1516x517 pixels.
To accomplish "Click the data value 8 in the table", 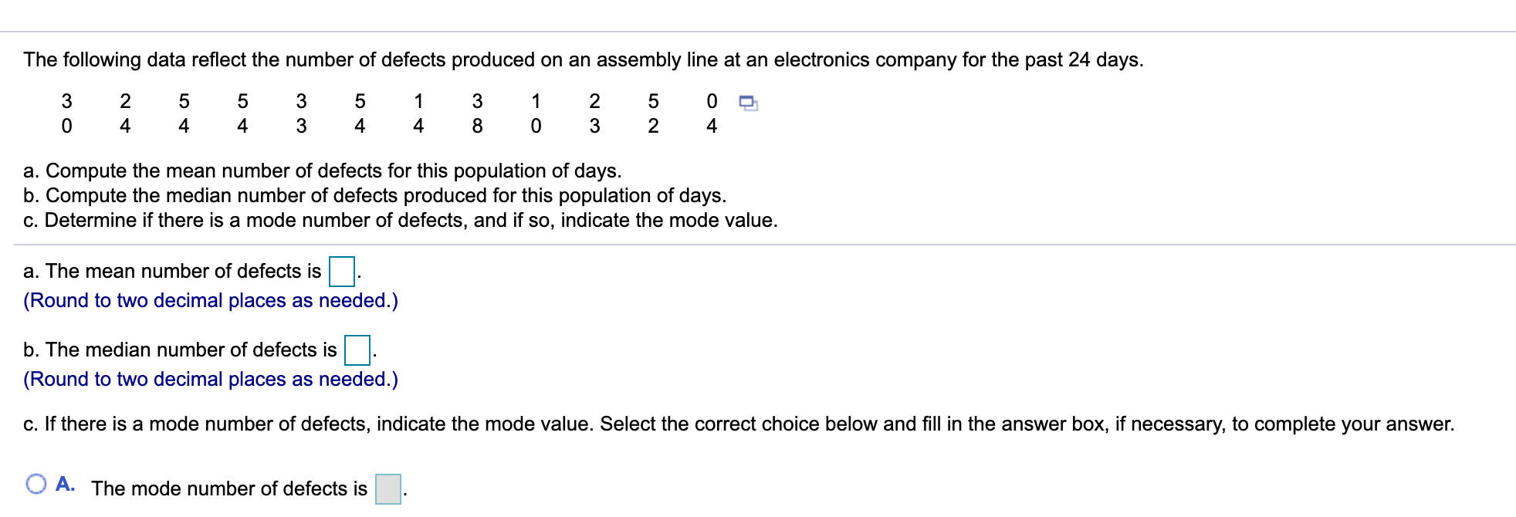I will pos(477,123).
